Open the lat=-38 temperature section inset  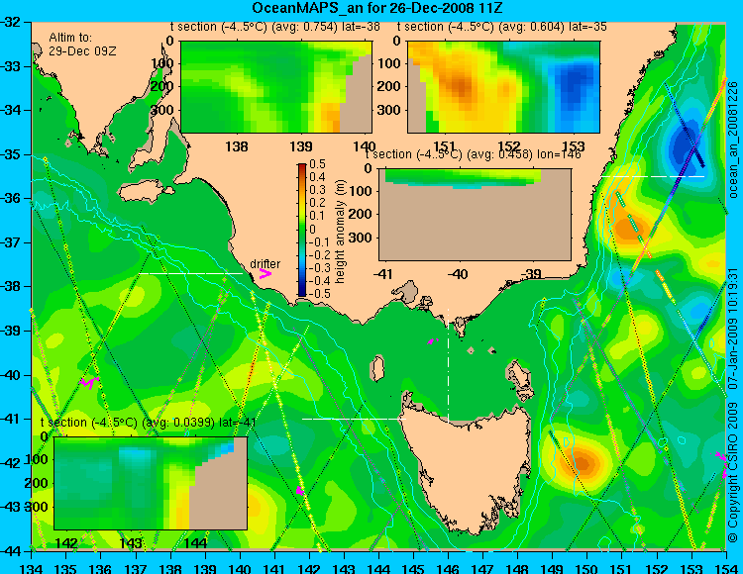click(x=276, y=87)
